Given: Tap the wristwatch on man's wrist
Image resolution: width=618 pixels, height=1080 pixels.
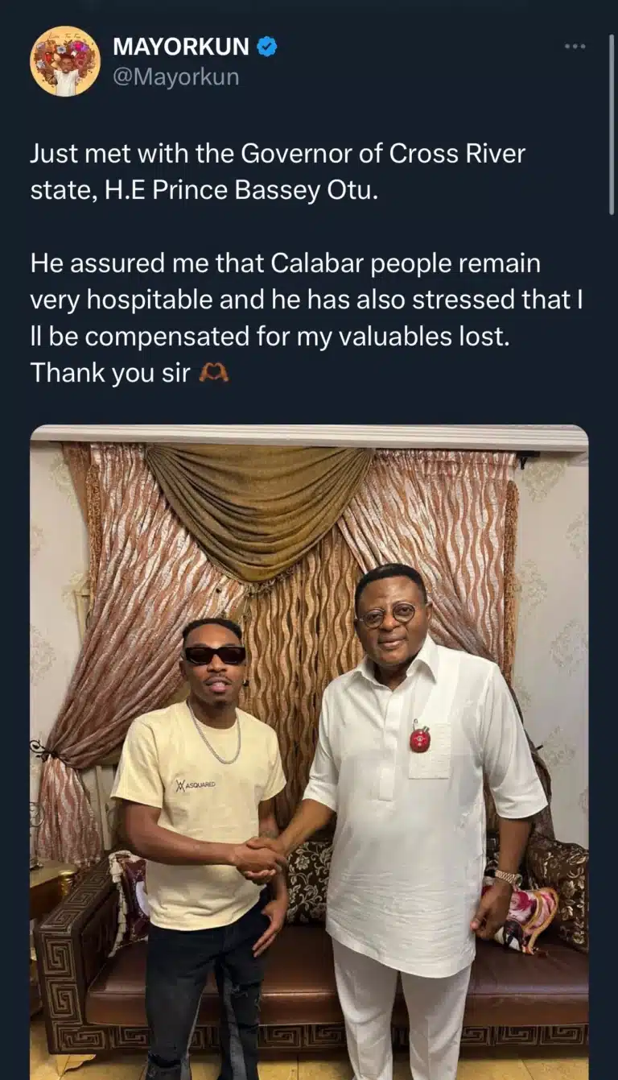Looking at the screenshot, I should [508, 878].
